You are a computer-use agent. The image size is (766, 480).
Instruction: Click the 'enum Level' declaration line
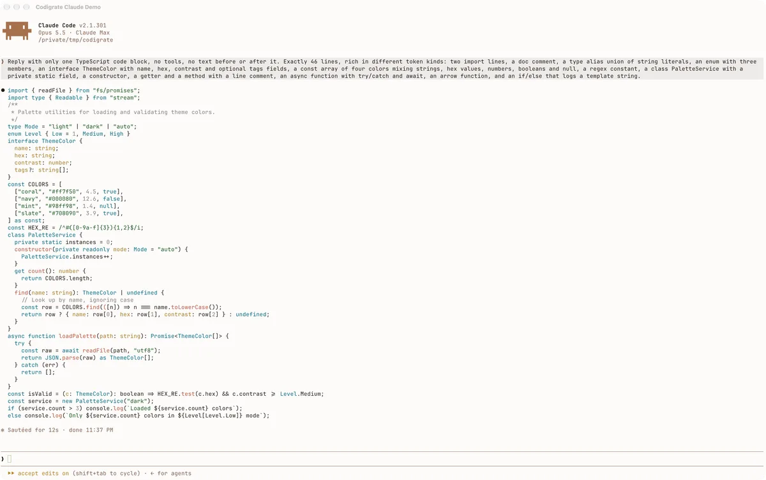[69, 134]
